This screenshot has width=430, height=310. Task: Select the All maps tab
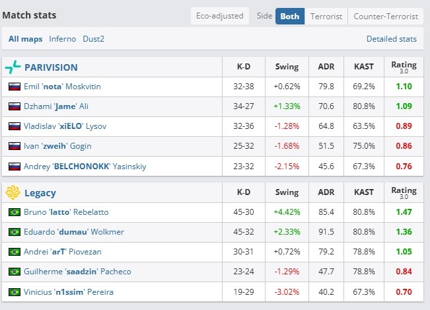[26, 39]
